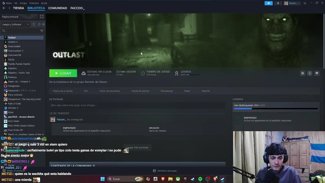325x183 pixels.
Task: Open the game settings gear icon
Action: (x=302, y=73)
